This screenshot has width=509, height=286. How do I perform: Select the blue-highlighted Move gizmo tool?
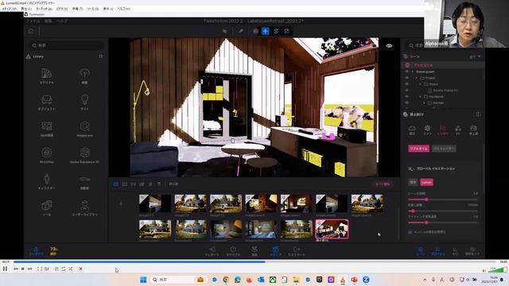[x=266, y=31]
